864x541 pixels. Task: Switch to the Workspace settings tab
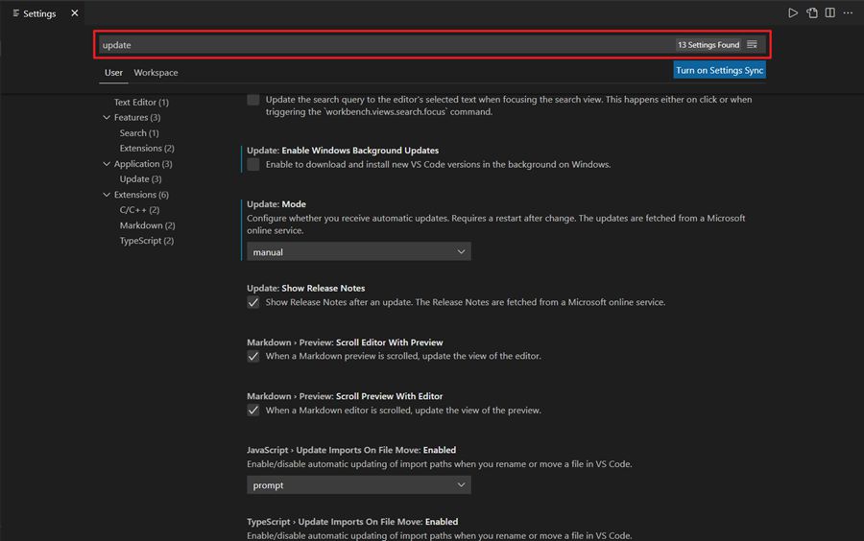pyautogui.click(x=156, y=73)
